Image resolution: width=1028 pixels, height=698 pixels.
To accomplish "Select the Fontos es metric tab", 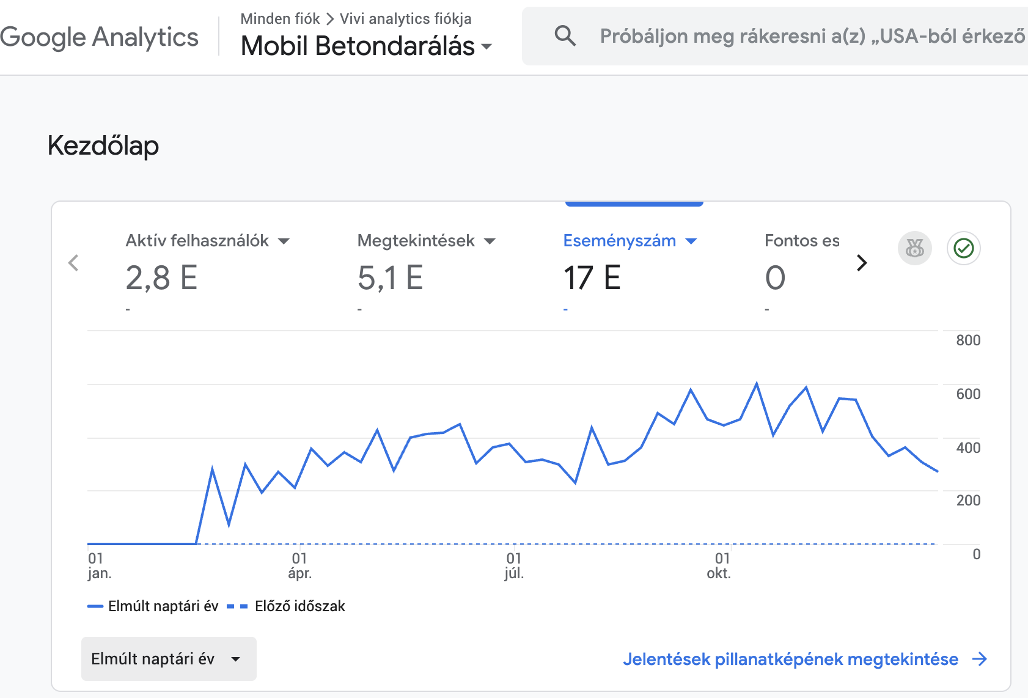I will (802, 241).
